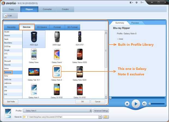Select Alcatel in the brand list
This screenshot has height=122, width=169.
tap(13, 32)
